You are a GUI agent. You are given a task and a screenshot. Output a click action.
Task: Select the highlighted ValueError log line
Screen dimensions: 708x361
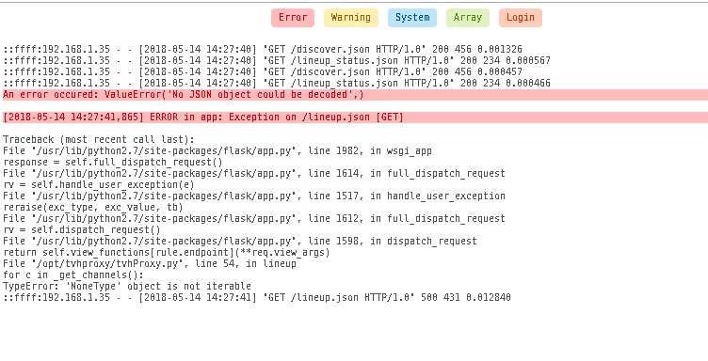pyautogui.click(x=354, y=95)
